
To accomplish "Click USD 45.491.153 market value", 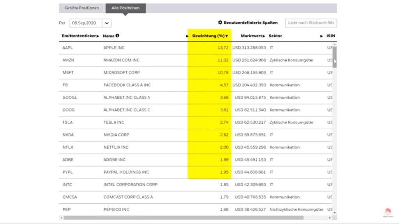I will click(x=251, y=160).
